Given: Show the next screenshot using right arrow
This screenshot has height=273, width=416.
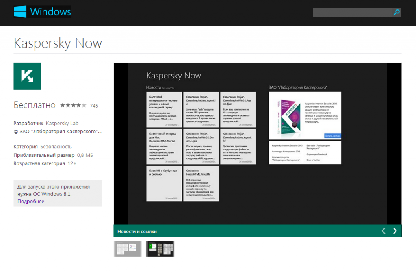Looking at the screenshot, I should (x=395, y=231).
